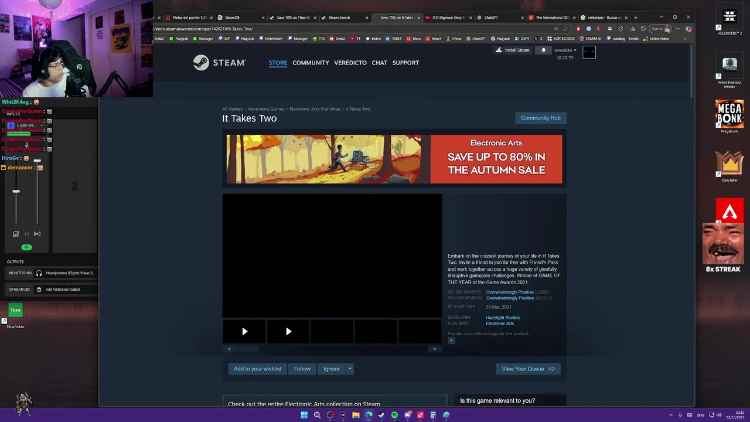This screenshot has height=422, width=750.
Task: Open Megabonk desktop icon
Action: [729, 117]
